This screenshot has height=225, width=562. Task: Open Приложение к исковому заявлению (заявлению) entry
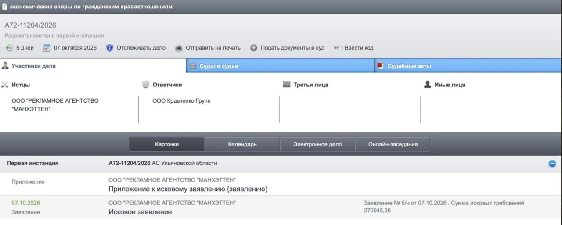pyautogui.click(x=188, y=189)
